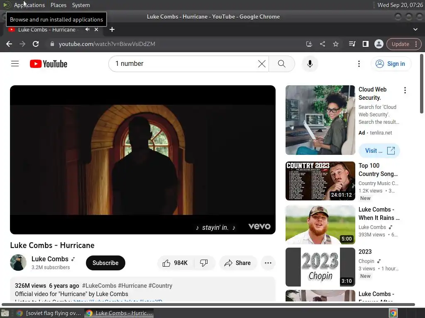Click the '3.2M subscribers' text
Viewport: 425px width, 318px height.
pyautogui.click(x=50, y=267)
